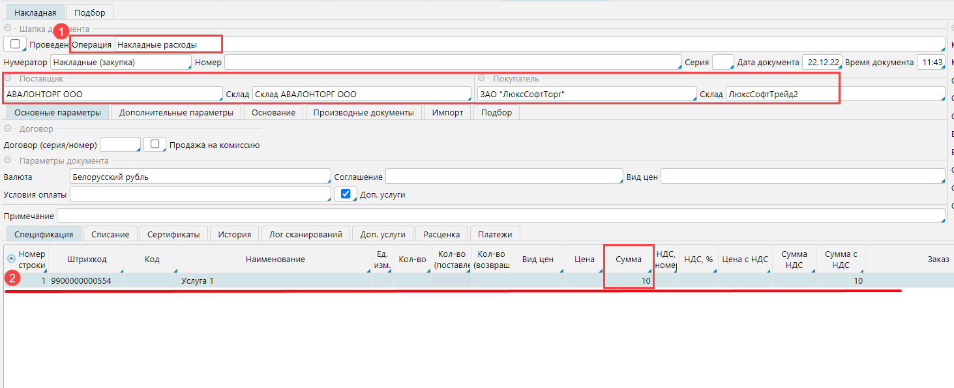Collapse the Шапка документа section
Image resolution: width=954 pixels, height=388 pixels.
8,29
